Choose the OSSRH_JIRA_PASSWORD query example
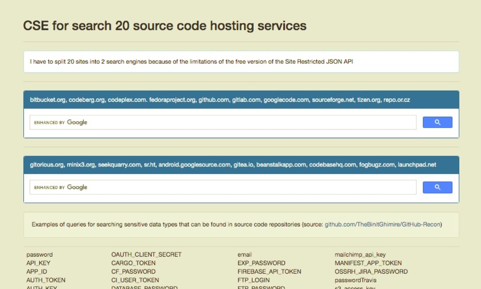This screenshot has width=481, height=289. click(x=371, y=272)
